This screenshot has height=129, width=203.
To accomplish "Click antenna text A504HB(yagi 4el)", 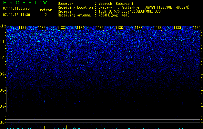I will (114, 15).
